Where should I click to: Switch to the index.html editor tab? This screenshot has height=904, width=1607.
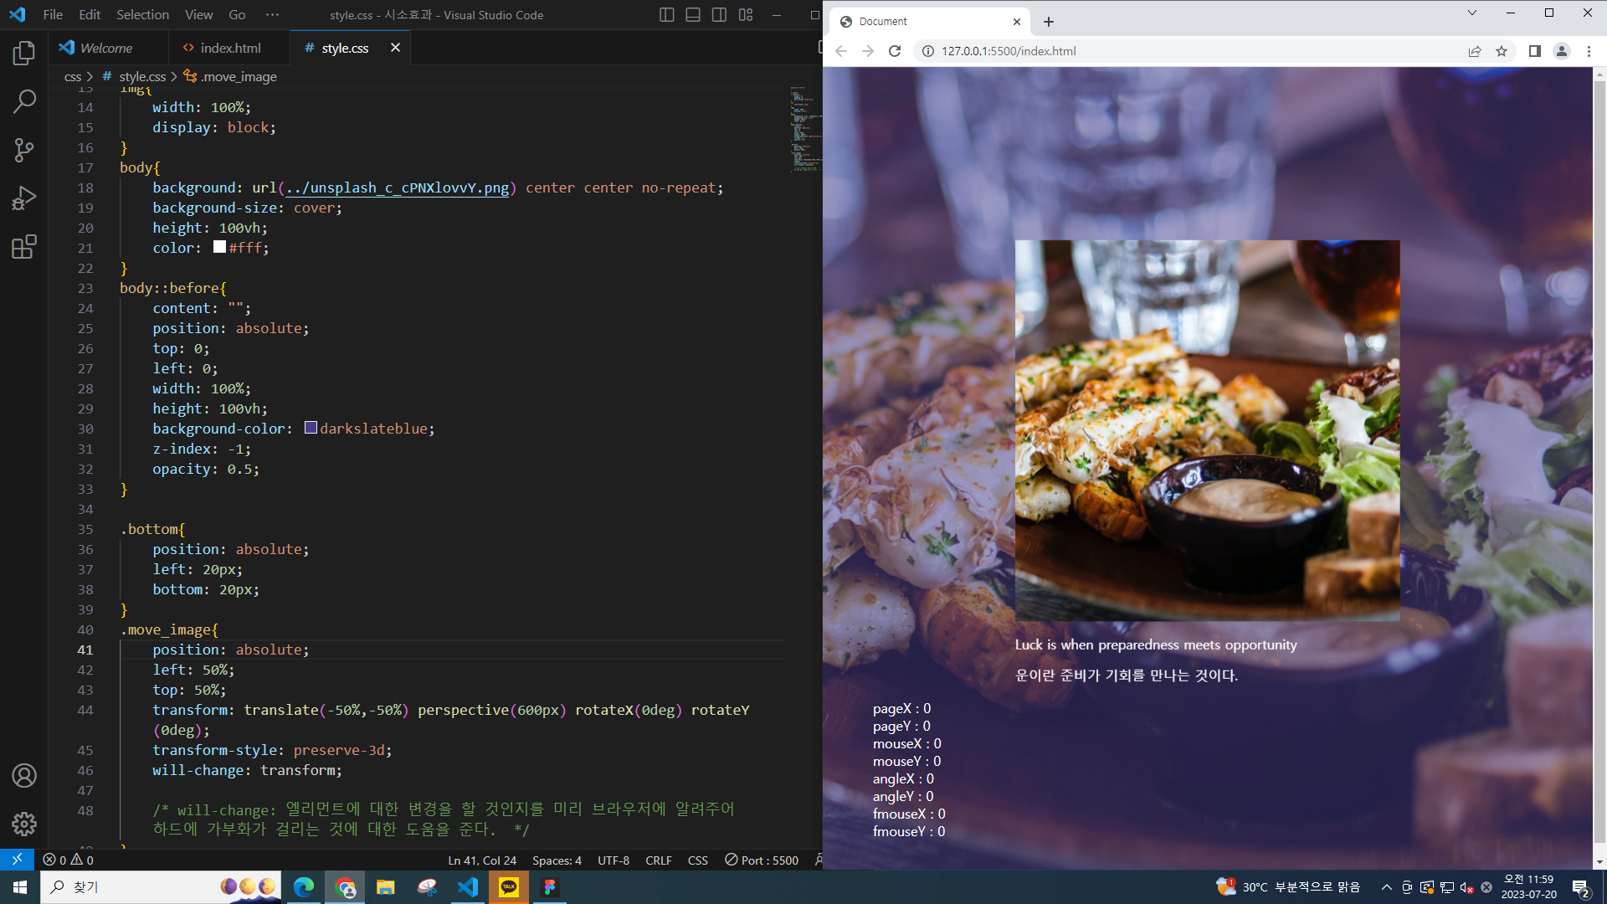[229, 49]
